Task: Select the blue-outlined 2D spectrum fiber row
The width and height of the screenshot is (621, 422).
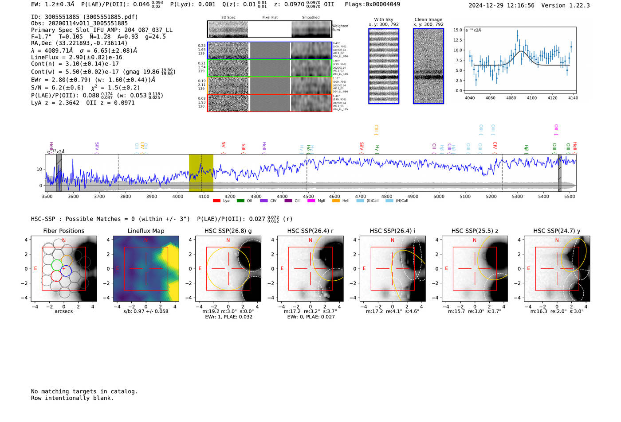Action: point(269,50)
